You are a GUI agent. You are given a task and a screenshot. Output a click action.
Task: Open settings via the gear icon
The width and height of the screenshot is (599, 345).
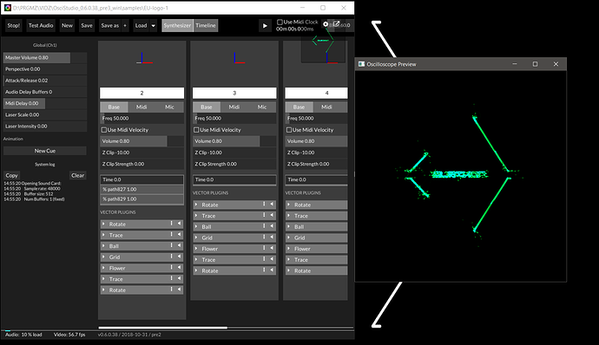click(x=326, y=24)
